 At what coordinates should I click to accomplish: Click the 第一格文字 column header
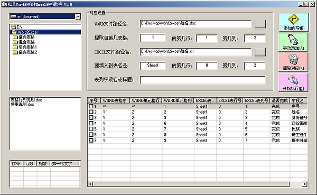pyautogui.click(x=64, y=163)
